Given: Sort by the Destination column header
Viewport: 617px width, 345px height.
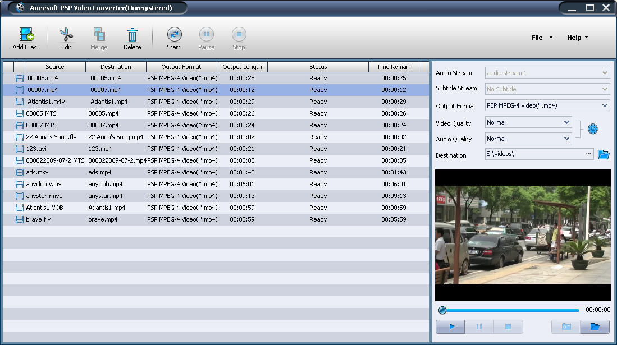Looking at the screenshot, I should [x=116, y=67].
